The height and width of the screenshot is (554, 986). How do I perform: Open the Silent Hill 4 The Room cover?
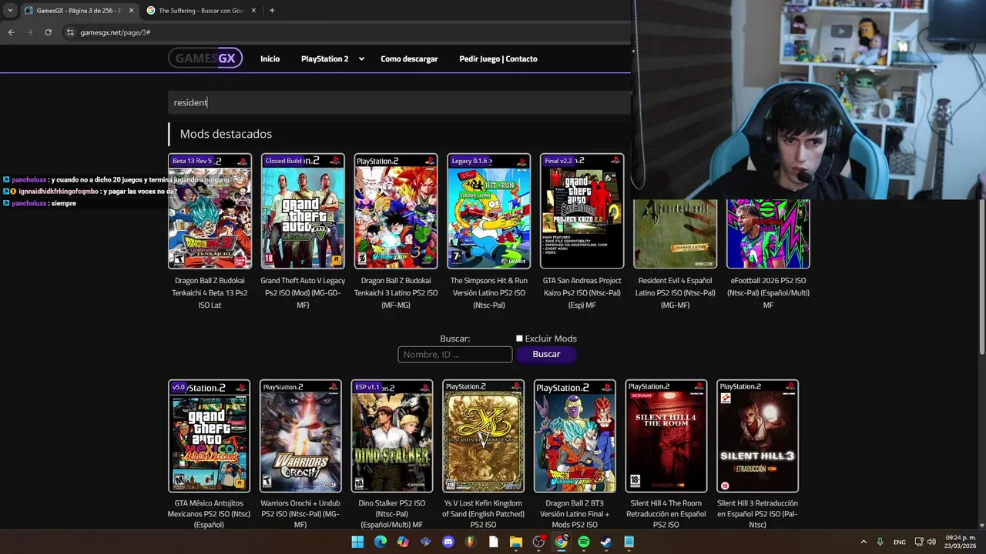tap(666, 436)
